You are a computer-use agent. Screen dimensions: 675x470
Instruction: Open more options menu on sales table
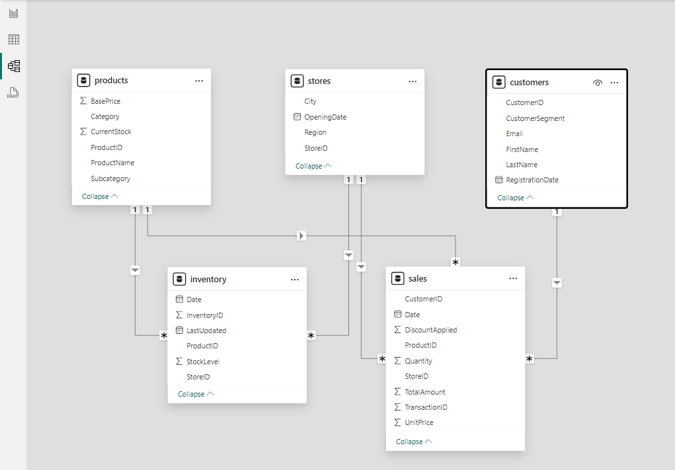click(x=513, y=279)
